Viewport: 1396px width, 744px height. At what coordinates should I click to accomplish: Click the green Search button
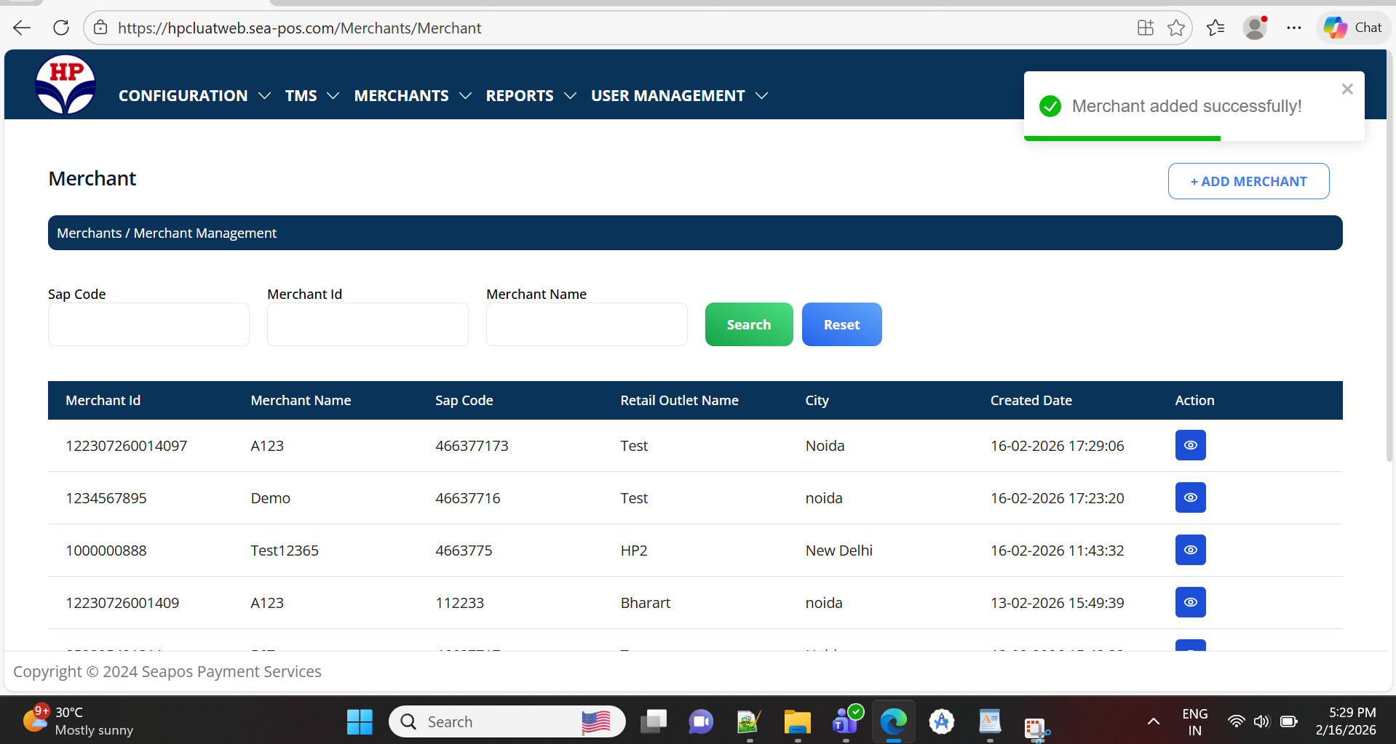click(x=748, y=324)
